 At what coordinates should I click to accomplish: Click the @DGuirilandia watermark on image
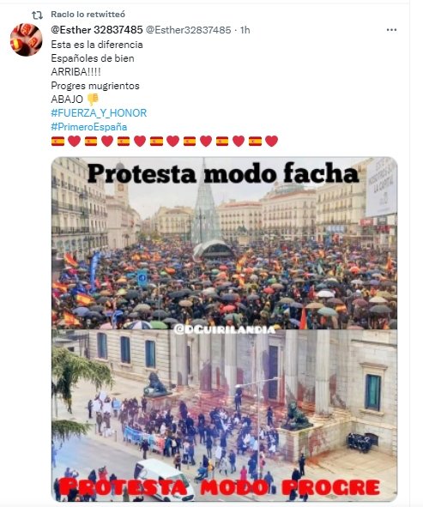pyautogui.click(x=225, y=329)
